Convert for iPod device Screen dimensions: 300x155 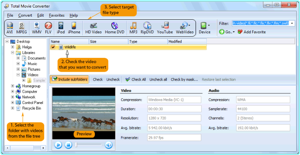(61, 28)
